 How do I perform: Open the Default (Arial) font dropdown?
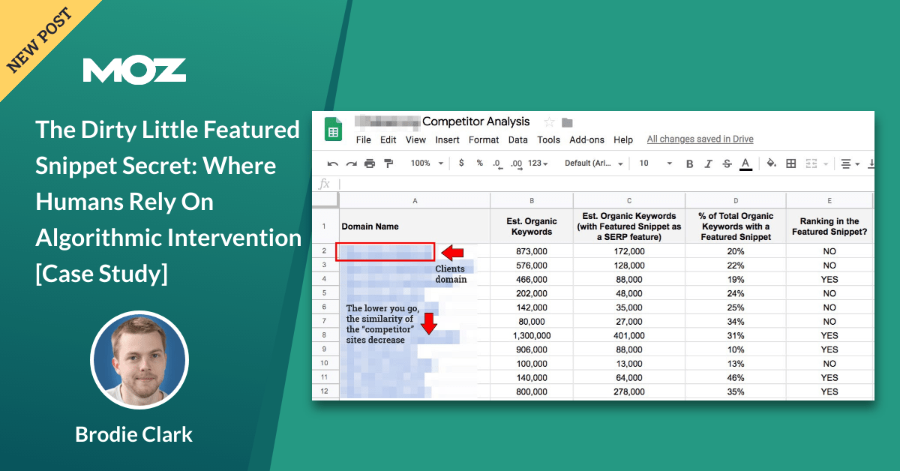594,163
